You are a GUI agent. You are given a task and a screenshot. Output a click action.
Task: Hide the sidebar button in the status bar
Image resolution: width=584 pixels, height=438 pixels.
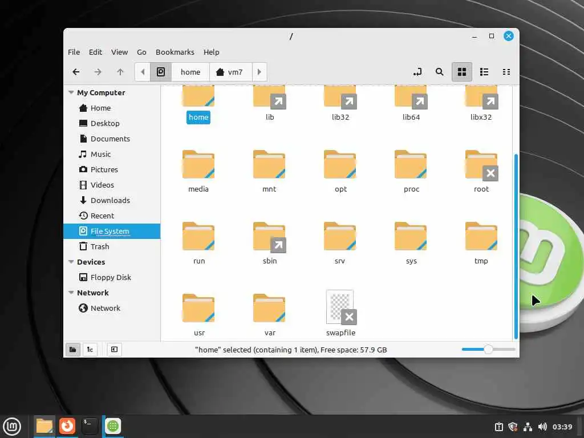(x=114, y=350)
